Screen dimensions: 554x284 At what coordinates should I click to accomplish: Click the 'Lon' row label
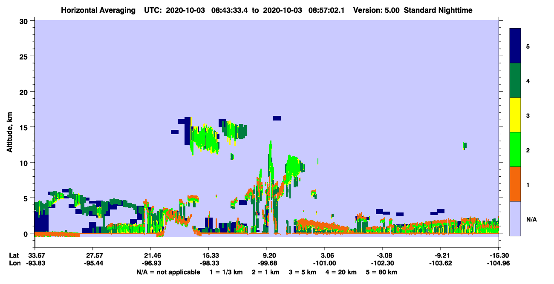14,263
